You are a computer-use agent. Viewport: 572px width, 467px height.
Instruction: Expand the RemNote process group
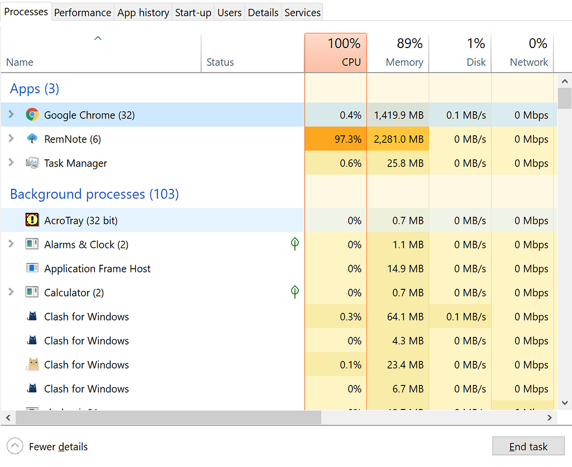[12, 139]
